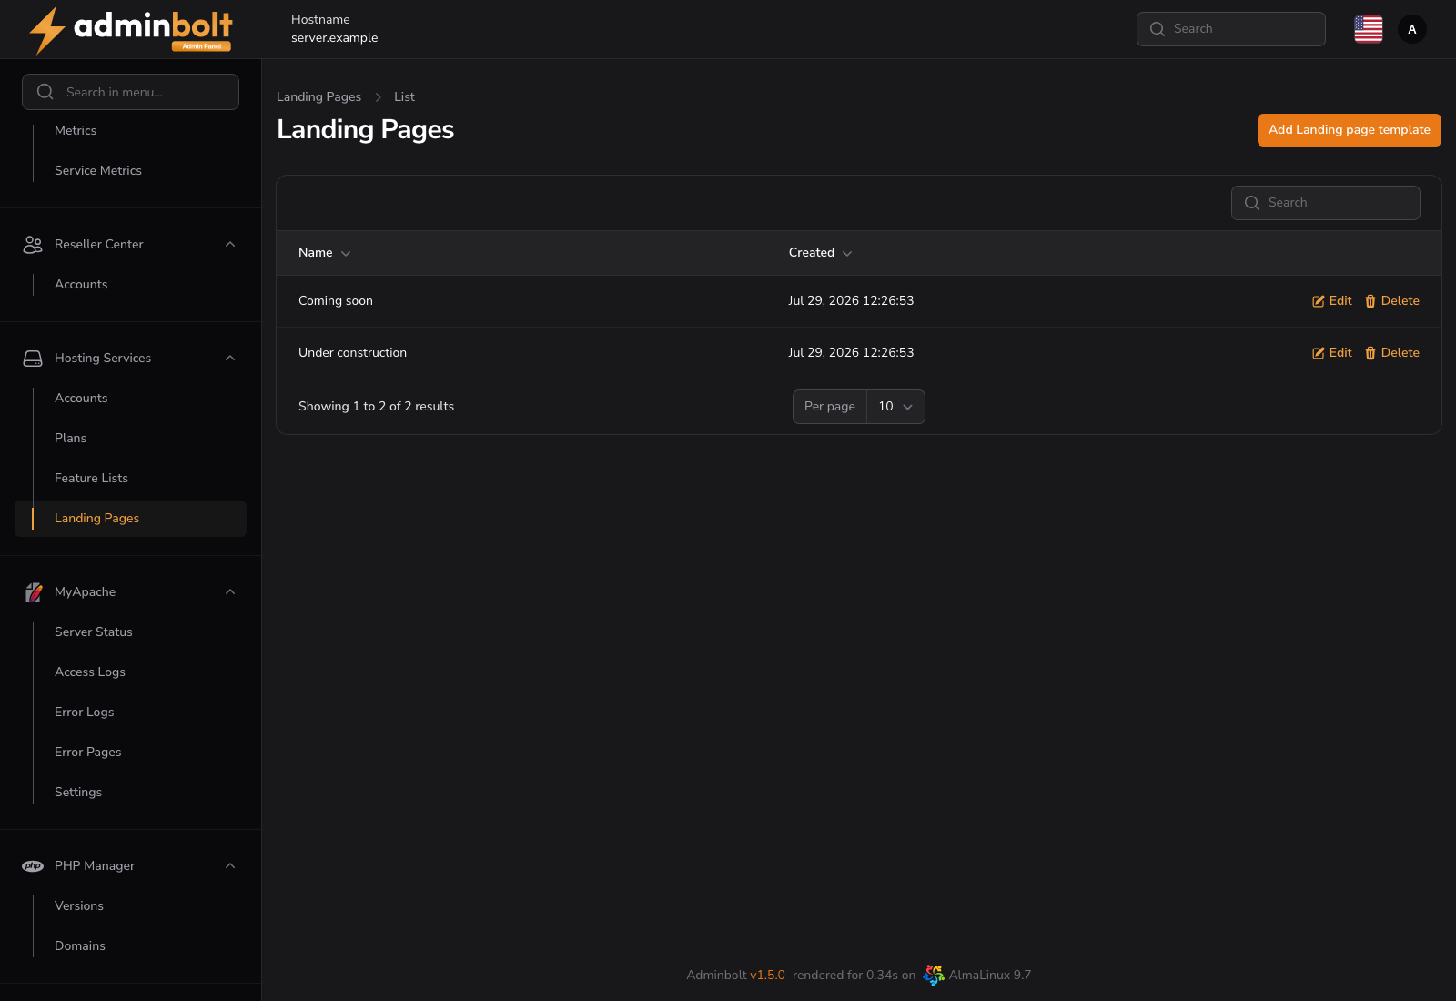Click Showing 1 to 2 of 2 results
The height and width of the screenshot is (1001, 1456).
376,407
